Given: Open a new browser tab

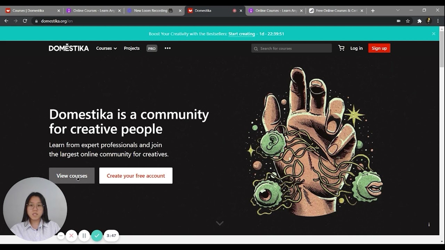Looking at the screenshot, I should (373, 11).
